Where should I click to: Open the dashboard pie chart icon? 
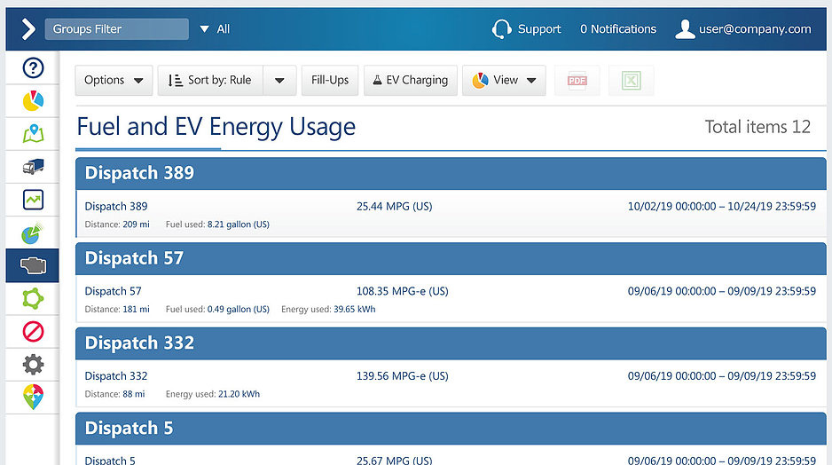click(x=33, y=101)
